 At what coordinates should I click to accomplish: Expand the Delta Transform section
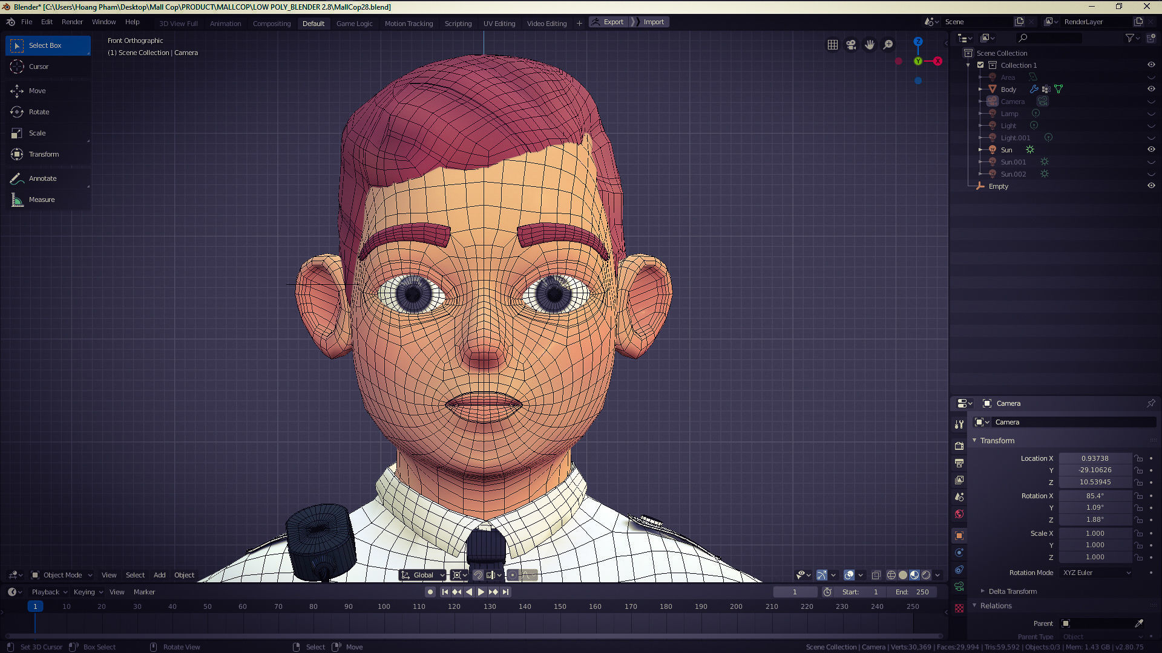1012,591
